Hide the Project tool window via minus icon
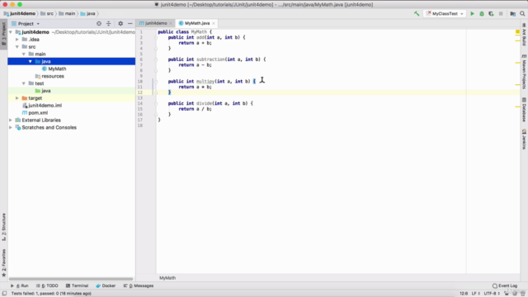The height and width of the screenshot is (297, 528). click(x=130, y=24)
